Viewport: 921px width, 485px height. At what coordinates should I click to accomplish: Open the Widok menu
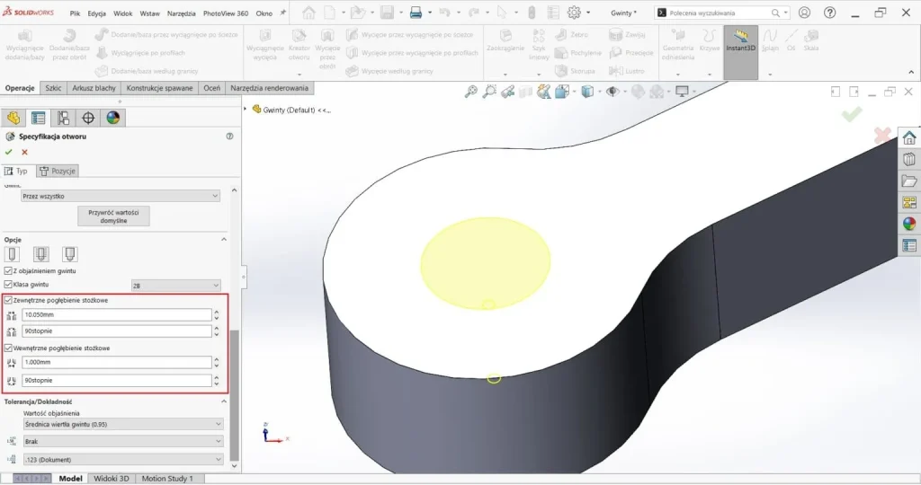122,13
